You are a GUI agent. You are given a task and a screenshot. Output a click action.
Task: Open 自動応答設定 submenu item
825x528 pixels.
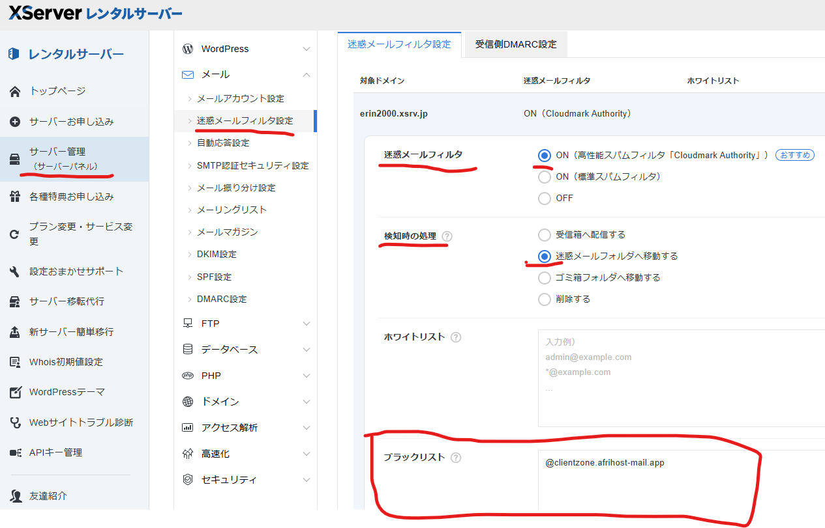223,143
